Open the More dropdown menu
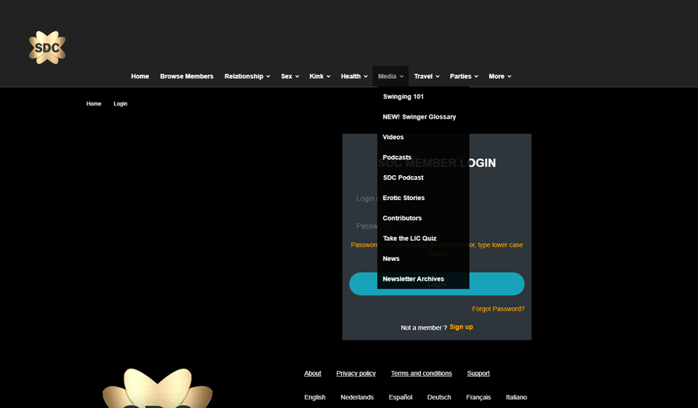 tap(500, 76)
